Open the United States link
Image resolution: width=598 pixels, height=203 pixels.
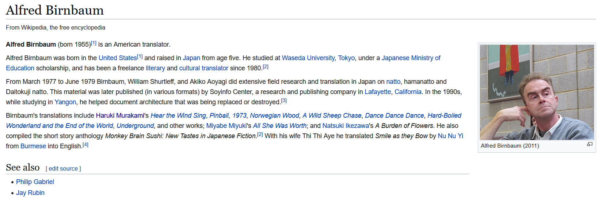point(118,58)
